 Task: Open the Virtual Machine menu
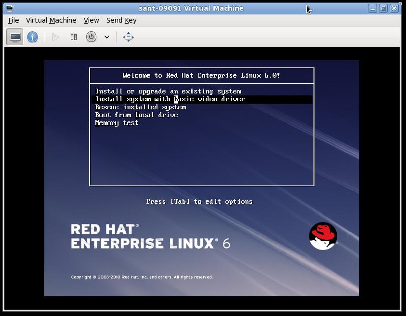(x=51, y=20)
